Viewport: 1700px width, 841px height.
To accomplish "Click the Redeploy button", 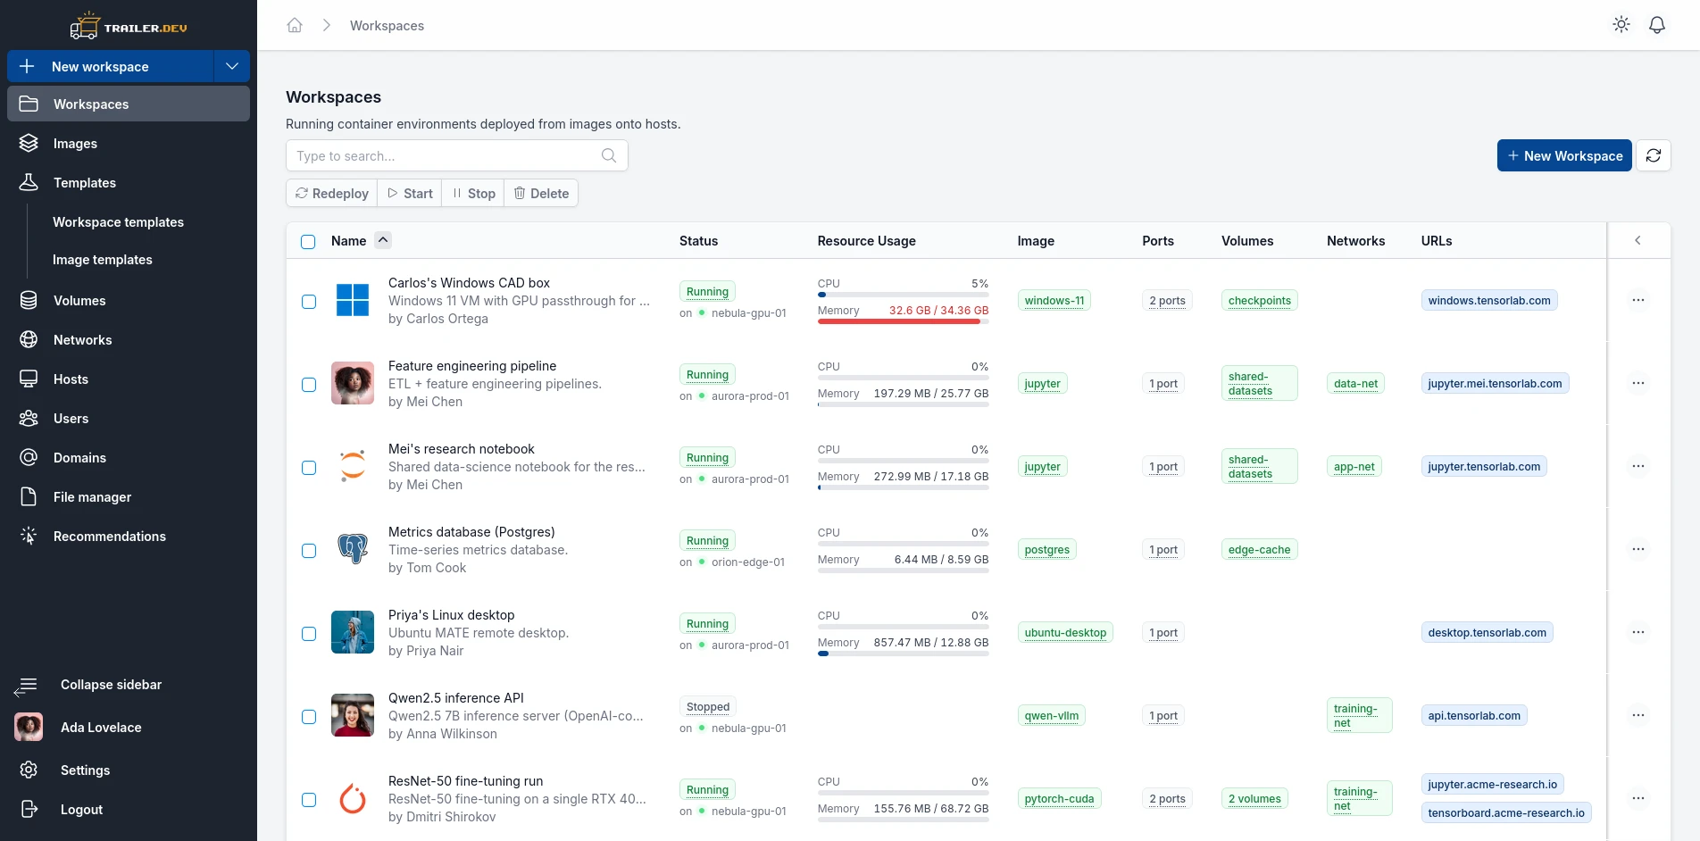I will coord(332,193).
